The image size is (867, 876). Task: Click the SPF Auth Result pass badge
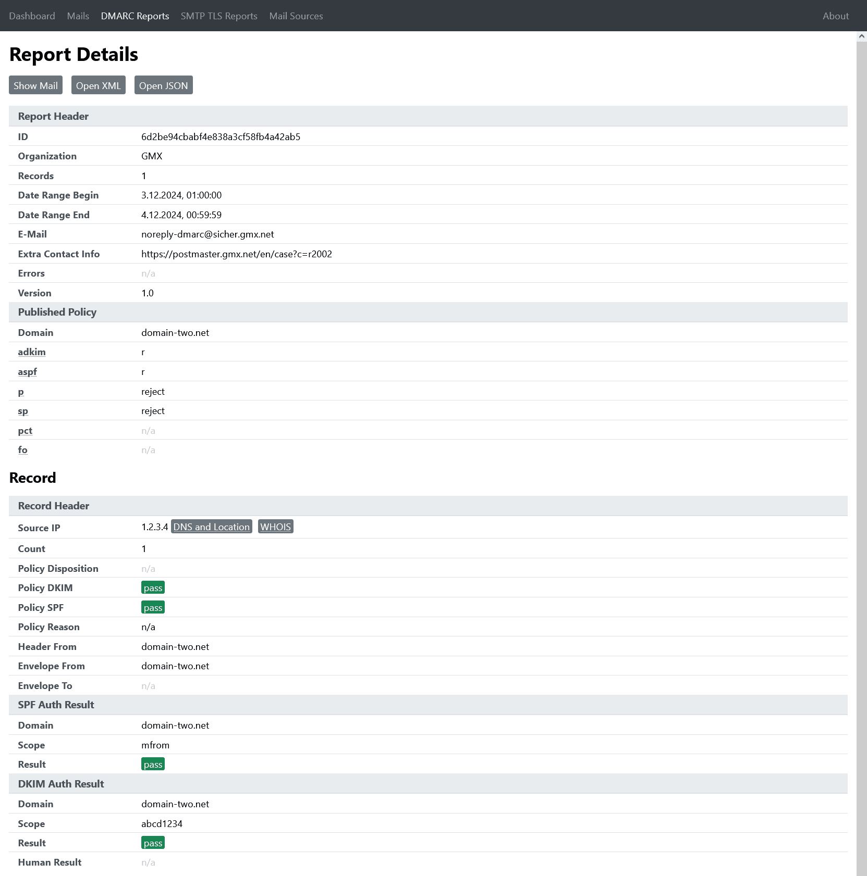click(x=153, y=765)
